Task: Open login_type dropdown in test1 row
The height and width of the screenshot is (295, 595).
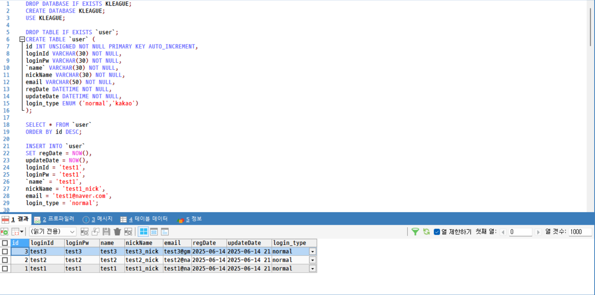Action: point(312,268)
